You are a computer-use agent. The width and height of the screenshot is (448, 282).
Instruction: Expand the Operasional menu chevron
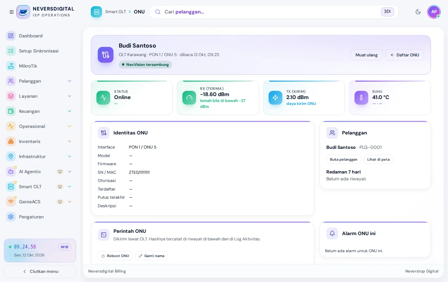tap(70, 126)
